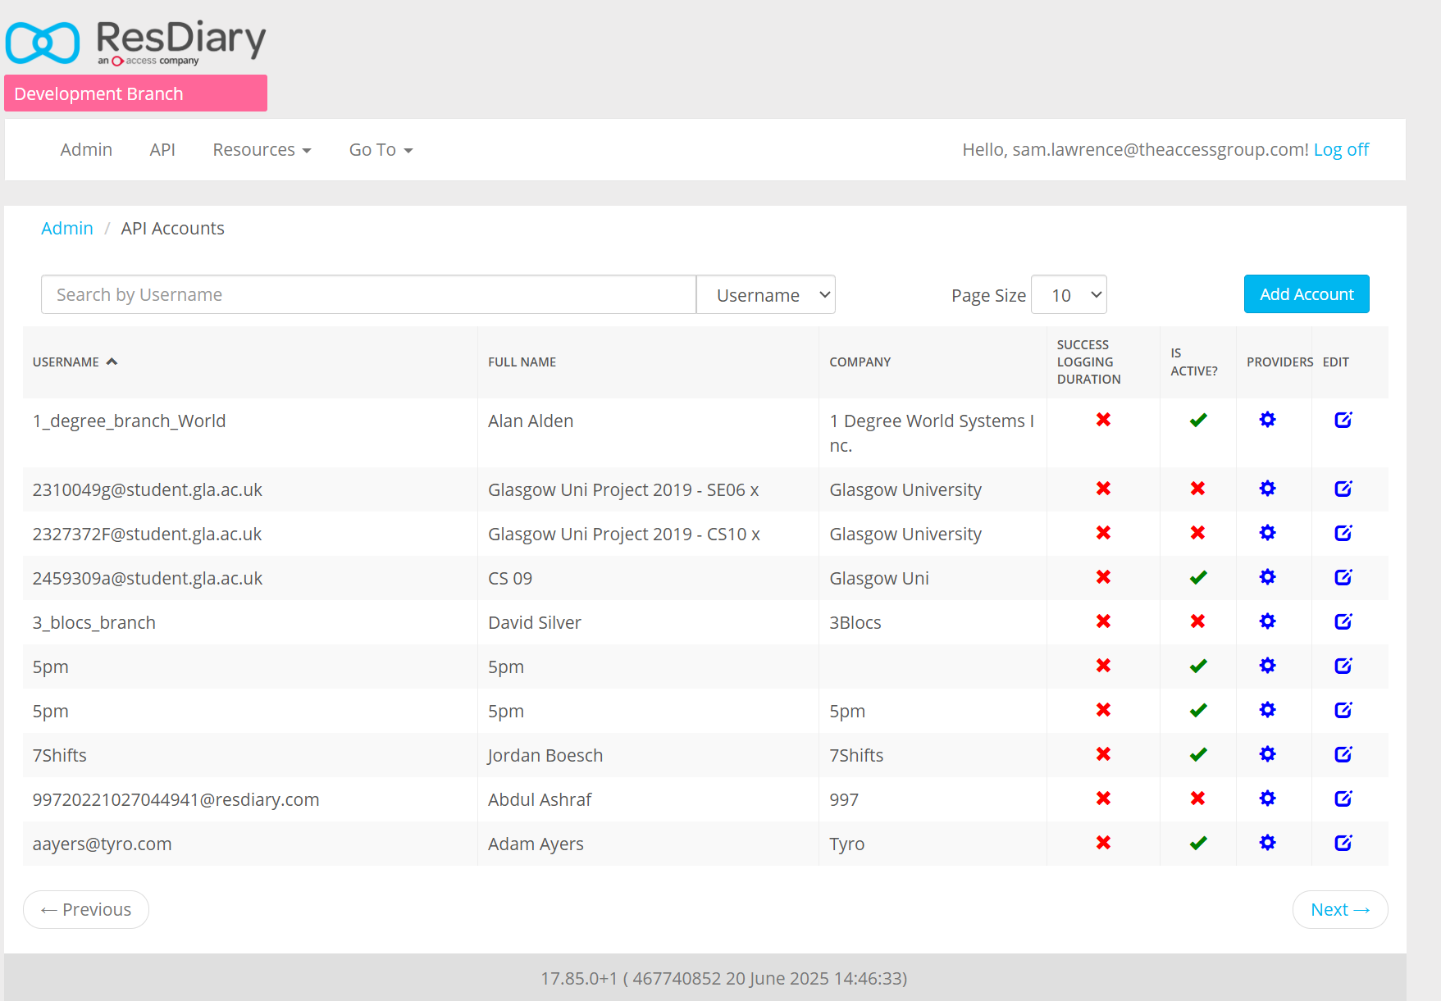Click the sort arrow beside Username header

(x=112, y=362)
